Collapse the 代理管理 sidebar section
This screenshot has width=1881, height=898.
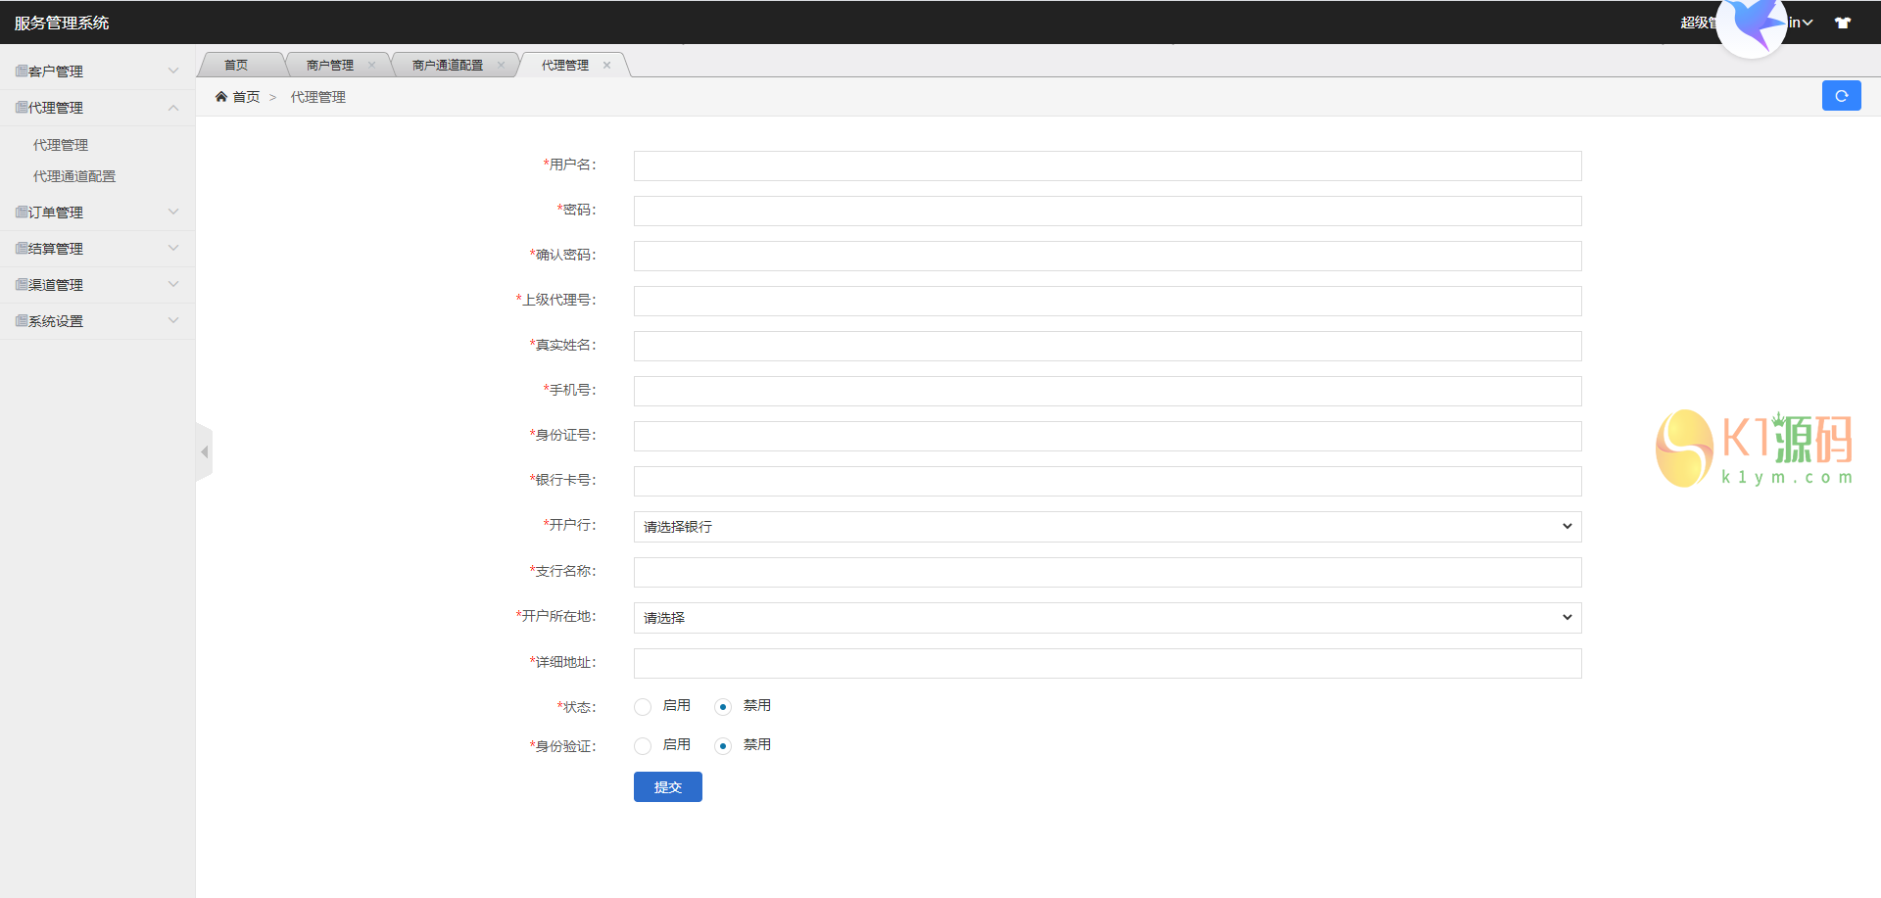pyautogui.click(x=97, y=108)
